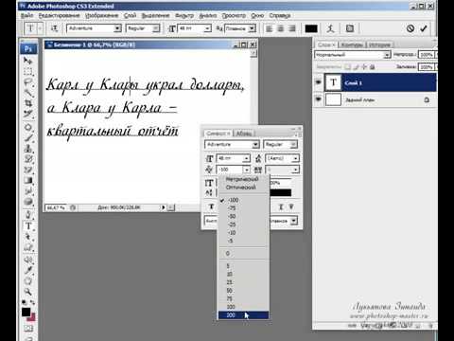Select the Eyedropper tool
Viewport: 454px width, 341px height.
coord(28,270)
